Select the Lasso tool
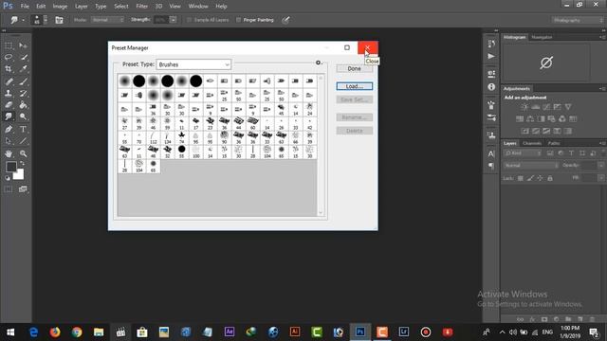This screenshot has width=607, height=341. (9, 57)
